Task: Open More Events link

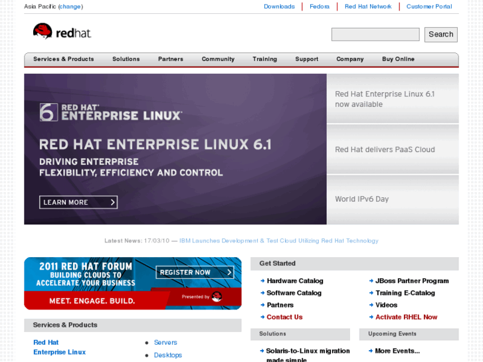Action: [x=397, y=351]
